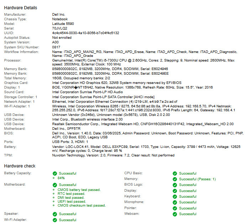Click the CPU Basic success check icon

175,174
